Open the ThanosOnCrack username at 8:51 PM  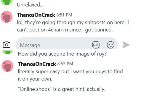click(x=36, y=15)
